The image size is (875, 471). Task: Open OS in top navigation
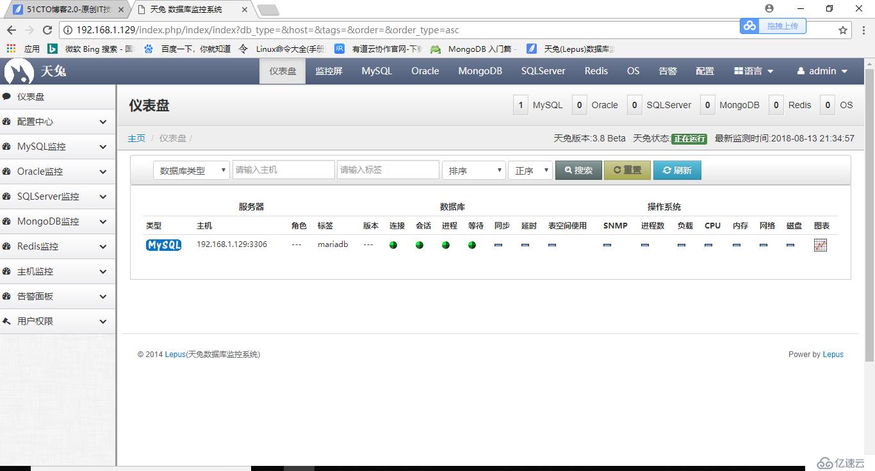point(634,71)
